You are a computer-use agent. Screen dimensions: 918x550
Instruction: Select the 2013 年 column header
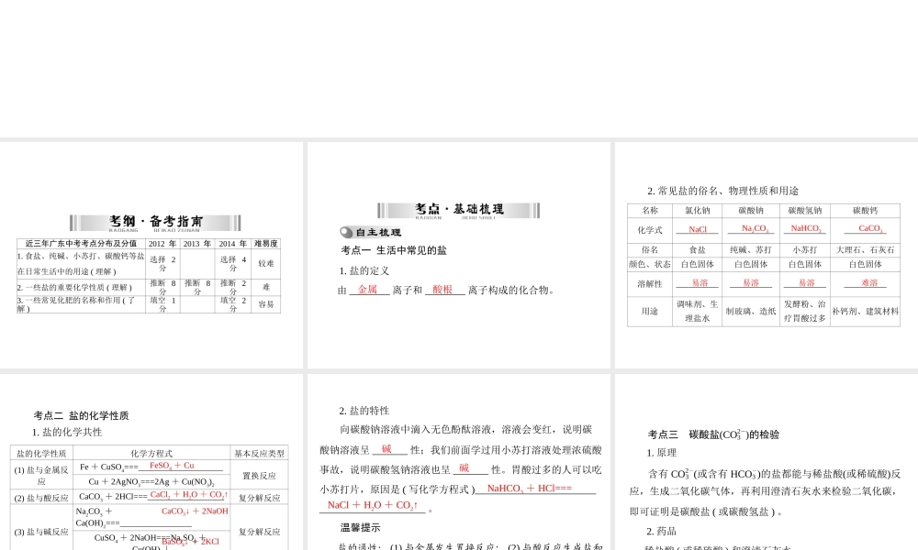tap(197, 244)
